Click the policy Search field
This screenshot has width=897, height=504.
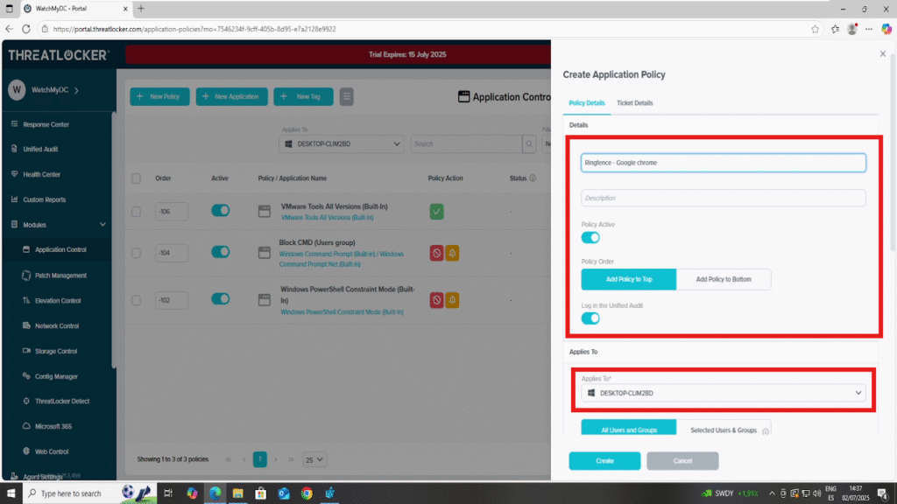(466, 144)
